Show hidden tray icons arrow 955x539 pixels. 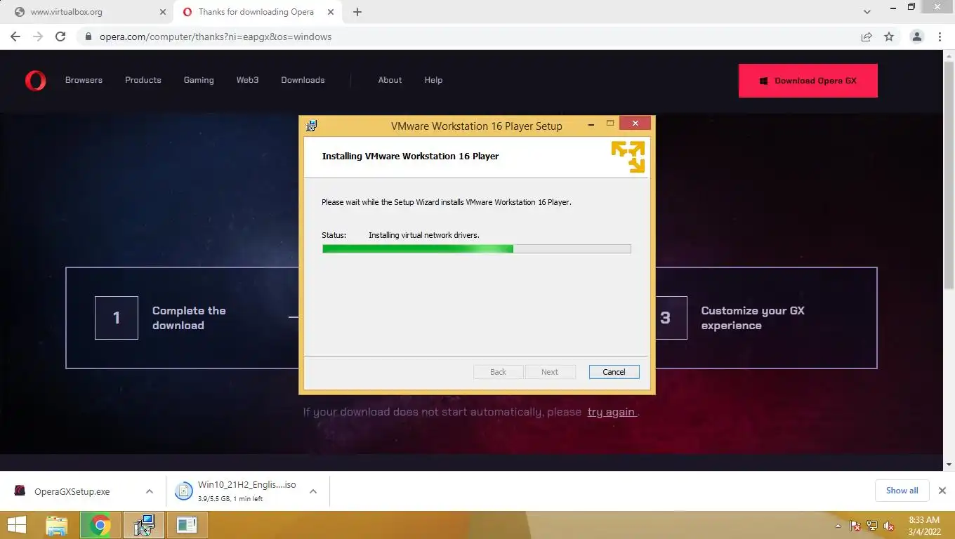838,526
